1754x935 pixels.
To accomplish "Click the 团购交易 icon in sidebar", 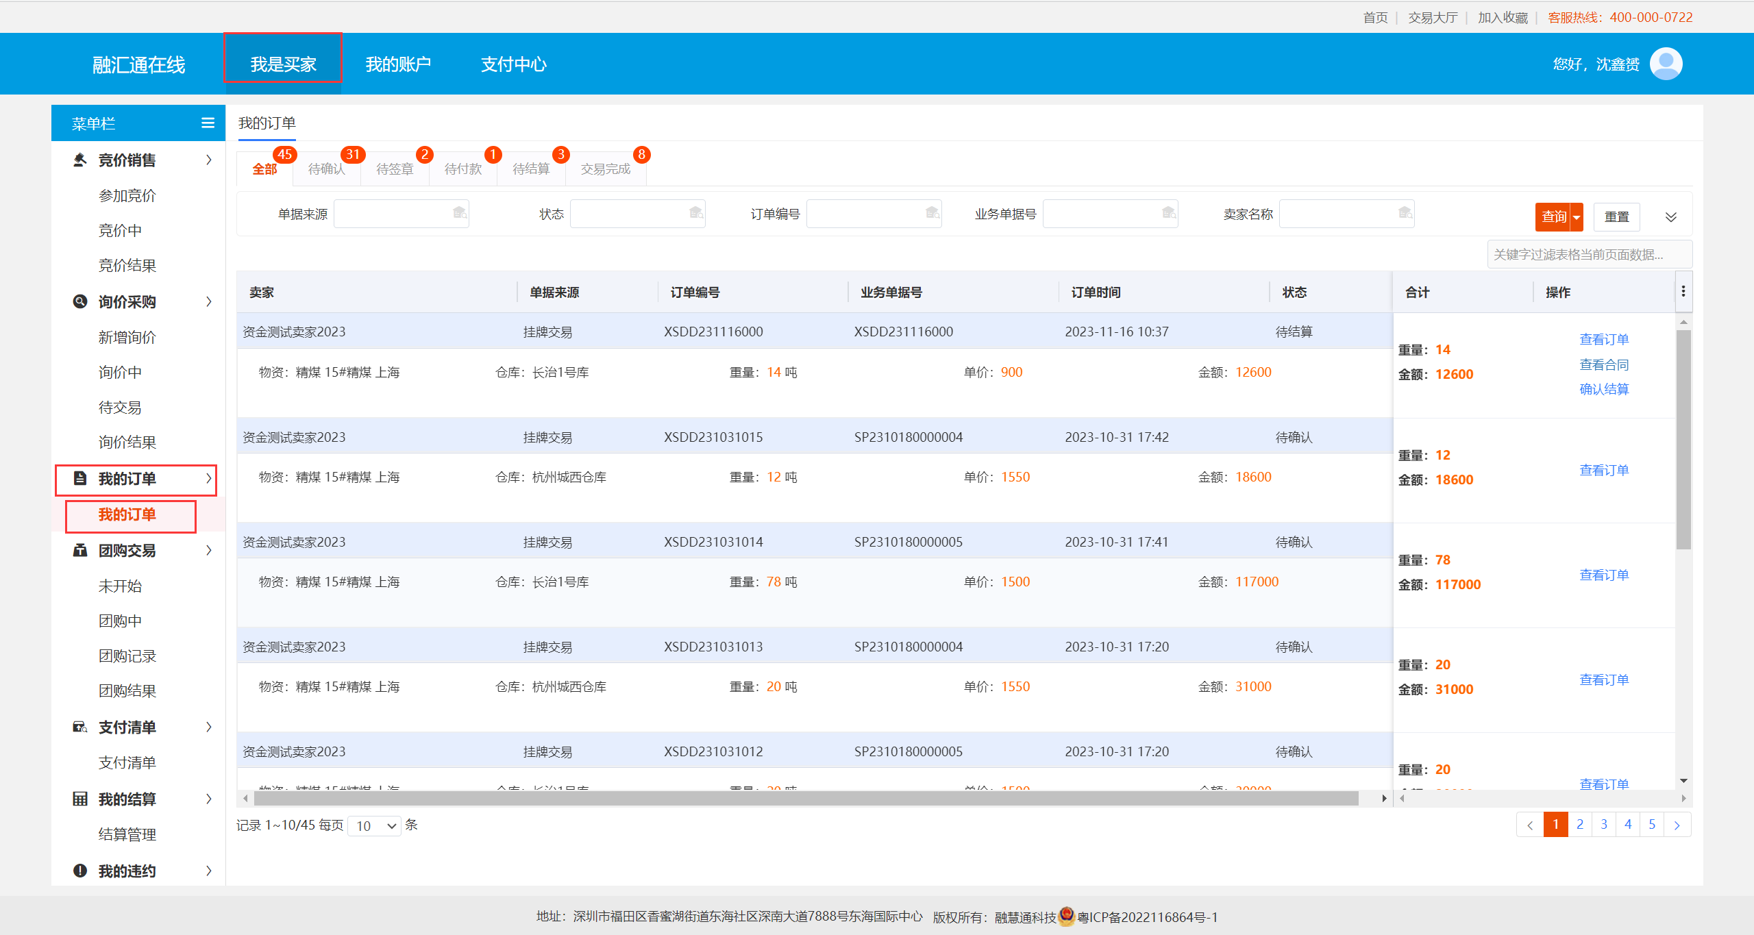I will tap(80, 550).
